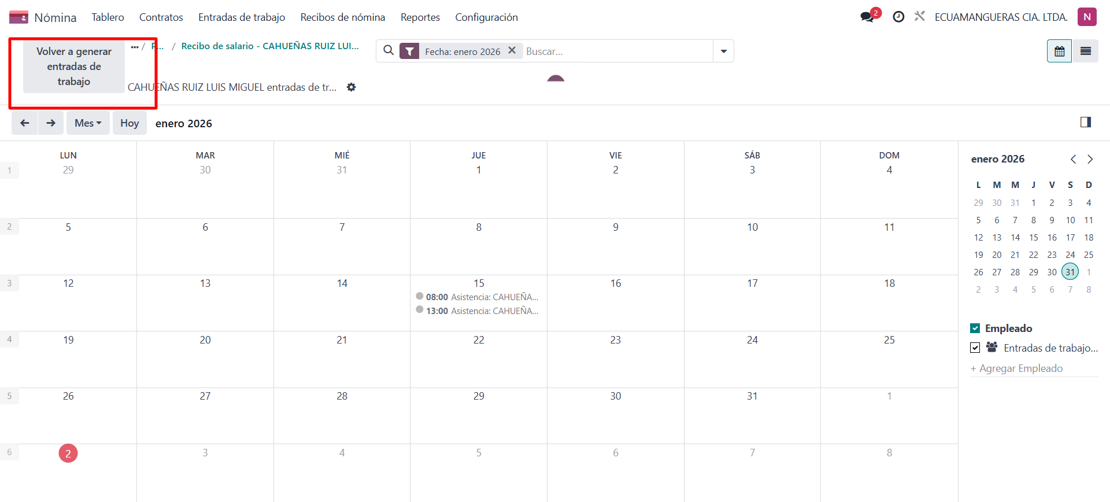Image resolution: width=1110 pixels, height=502 pixels.
Task: Toggle the calendar side panel icon
Action: [1085, 122]
